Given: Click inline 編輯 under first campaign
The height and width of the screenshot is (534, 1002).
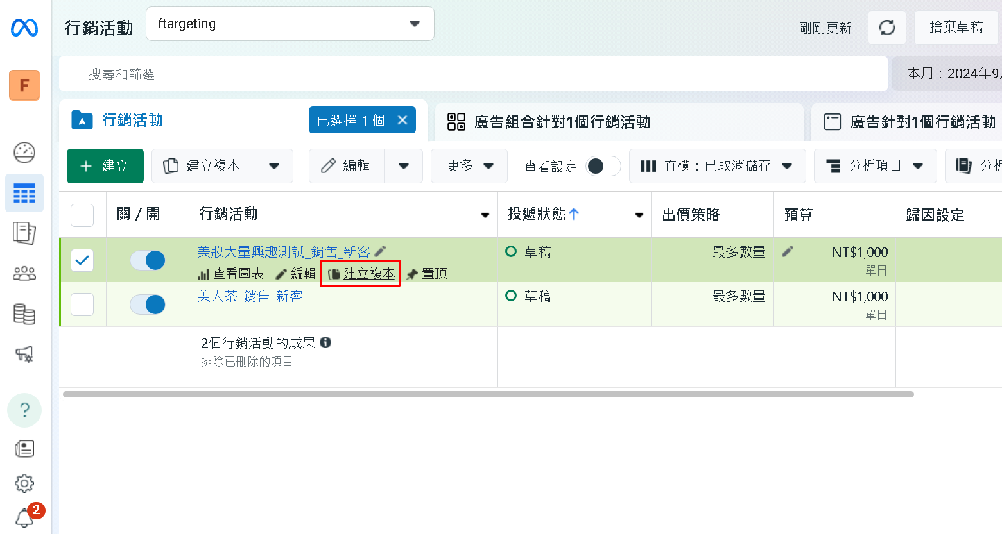Looking at the screenshot, I should (295, 274).
